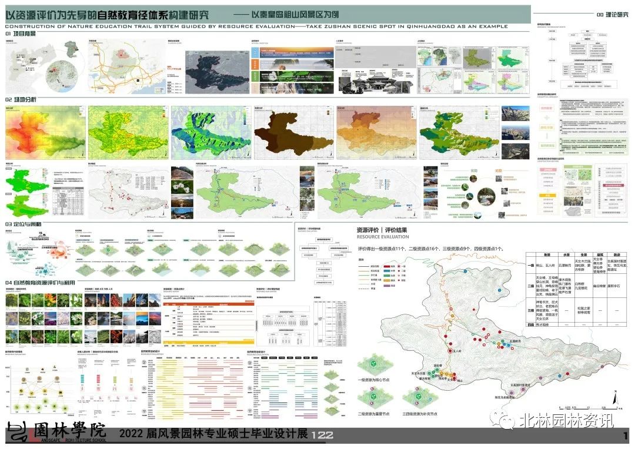Open the green vegetation cover map
Image resolution: width=635 pixels, height=449 pixels.
(x=459, y=133)
